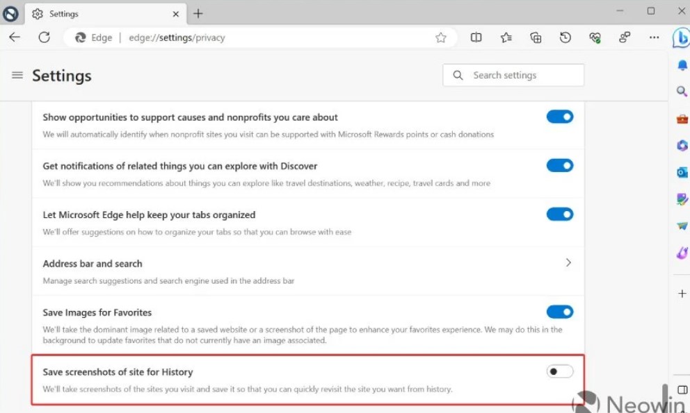Add this page to favorites star
This screenshot has height=413, width=690.
point(440,37)
